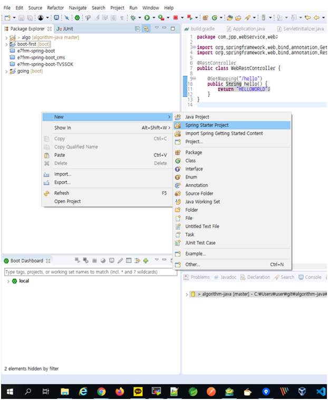Image resolution: width=328 pixels, height=400 pixels.
Task: Click the green plus icon in Boot Dashboard
Action: 146,260
